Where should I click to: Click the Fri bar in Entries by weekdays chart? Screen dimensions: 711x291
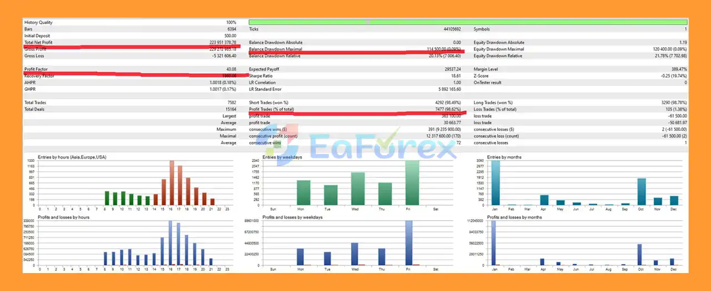click(x=412, y=183)
